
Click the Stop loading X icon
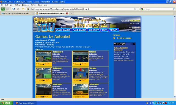(x=18, y=9)
